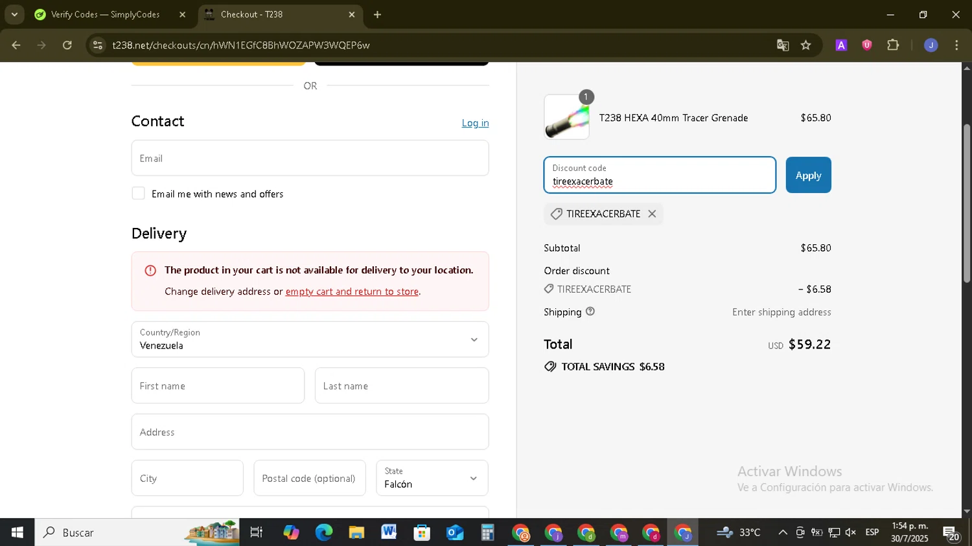Focus the Postal code field

tap(310, 479)
